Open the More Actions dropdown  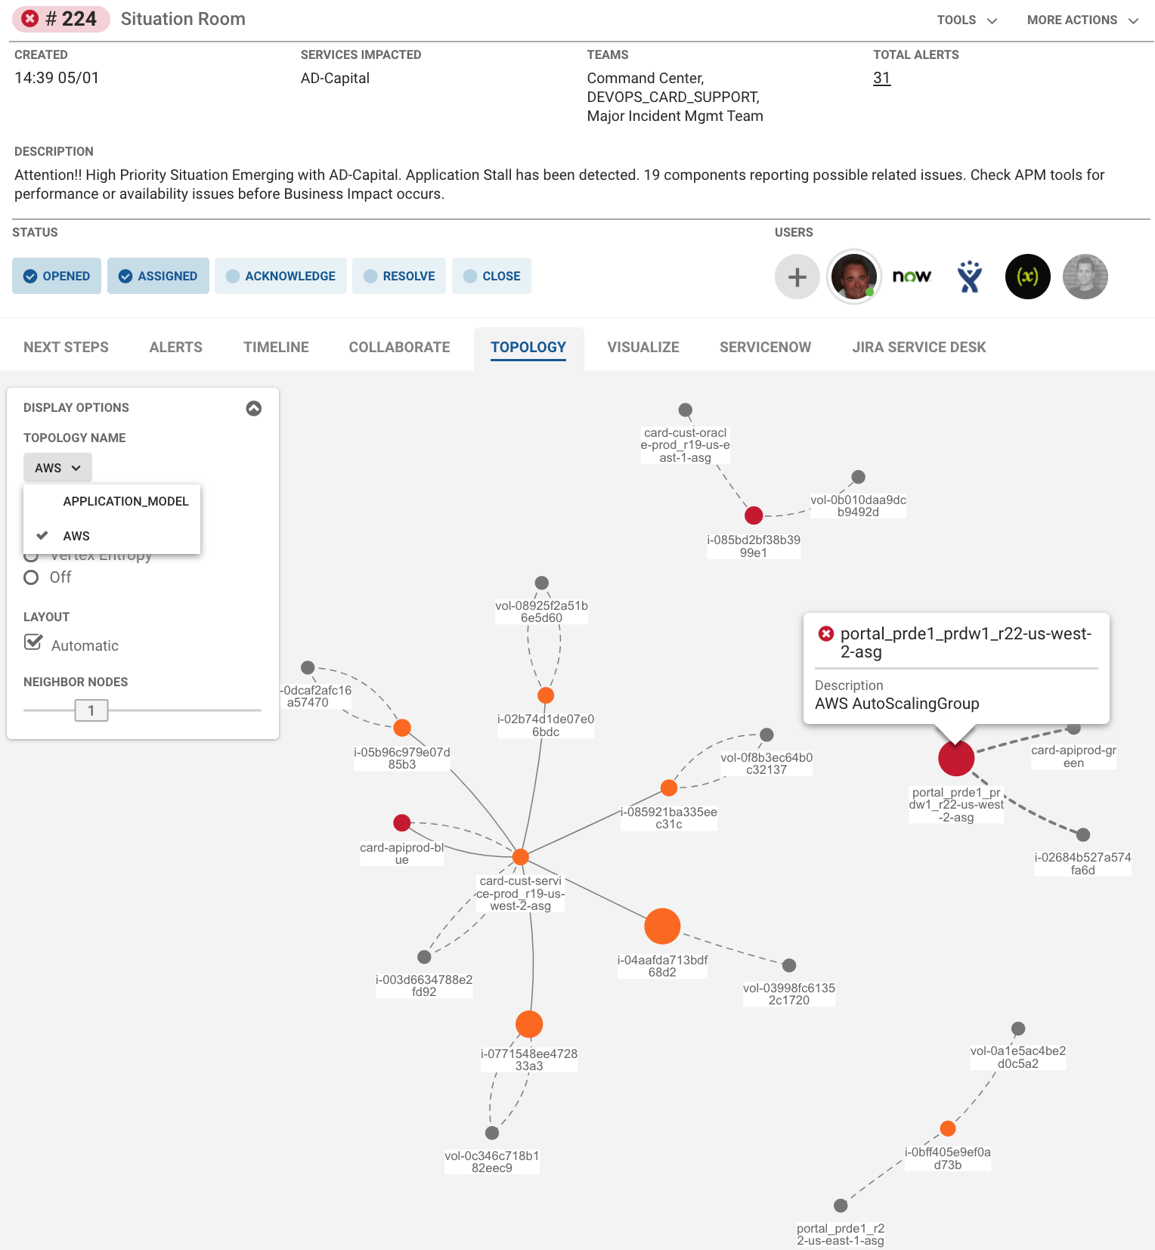coord(1082,20)
